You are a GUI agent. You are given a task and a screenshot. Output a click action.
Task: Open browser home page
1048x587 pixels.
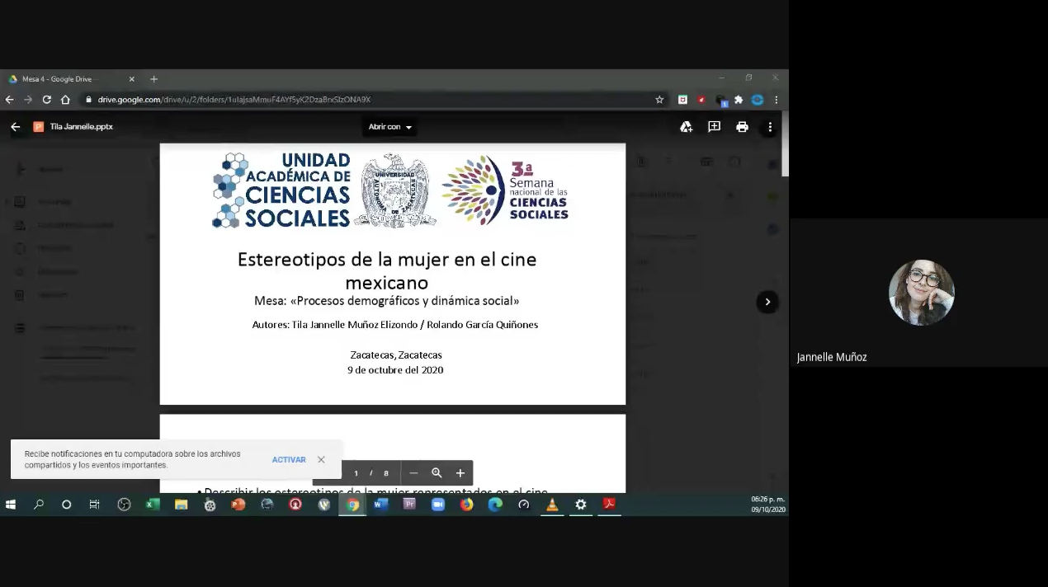tap(65, 100)
